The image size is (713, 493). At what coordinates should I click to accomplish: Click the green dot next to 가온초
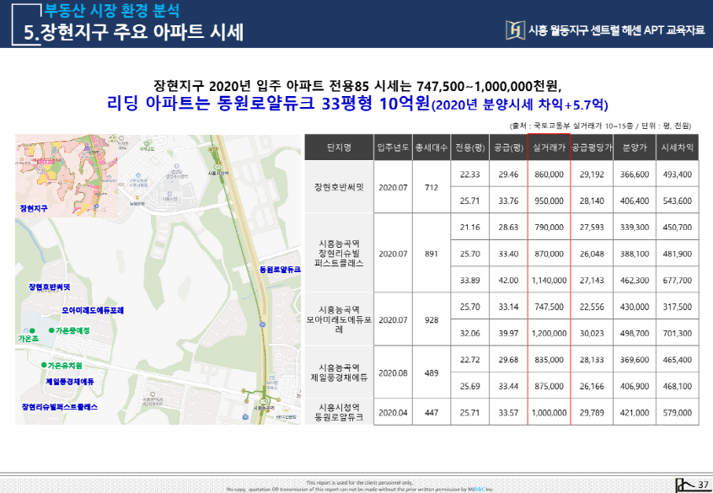[x=33, y=330]
